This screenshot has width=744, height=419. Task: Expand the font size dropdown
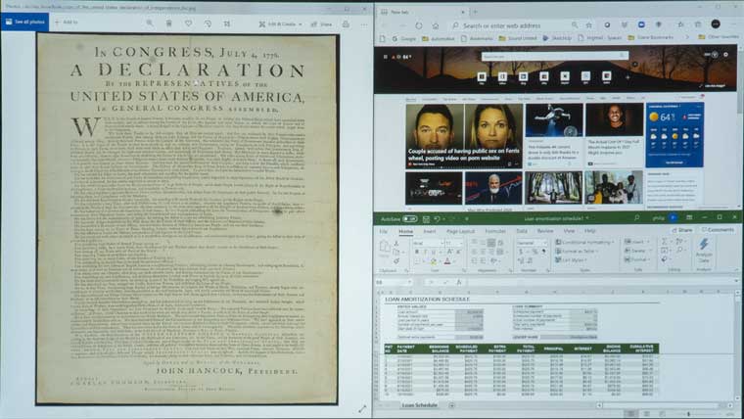point(461,244)
